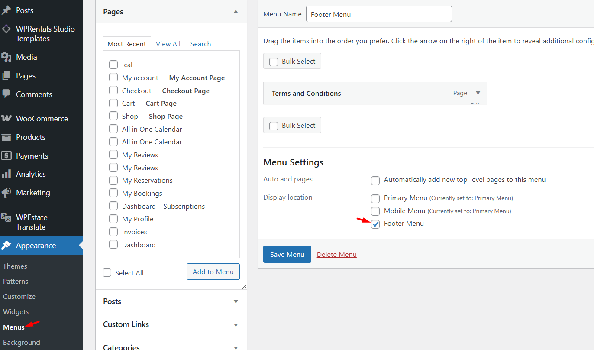Image resolution: width=594 pixels, height=350 pixels.
Task: Expand the Custom Links section
Action: point(236,324)
